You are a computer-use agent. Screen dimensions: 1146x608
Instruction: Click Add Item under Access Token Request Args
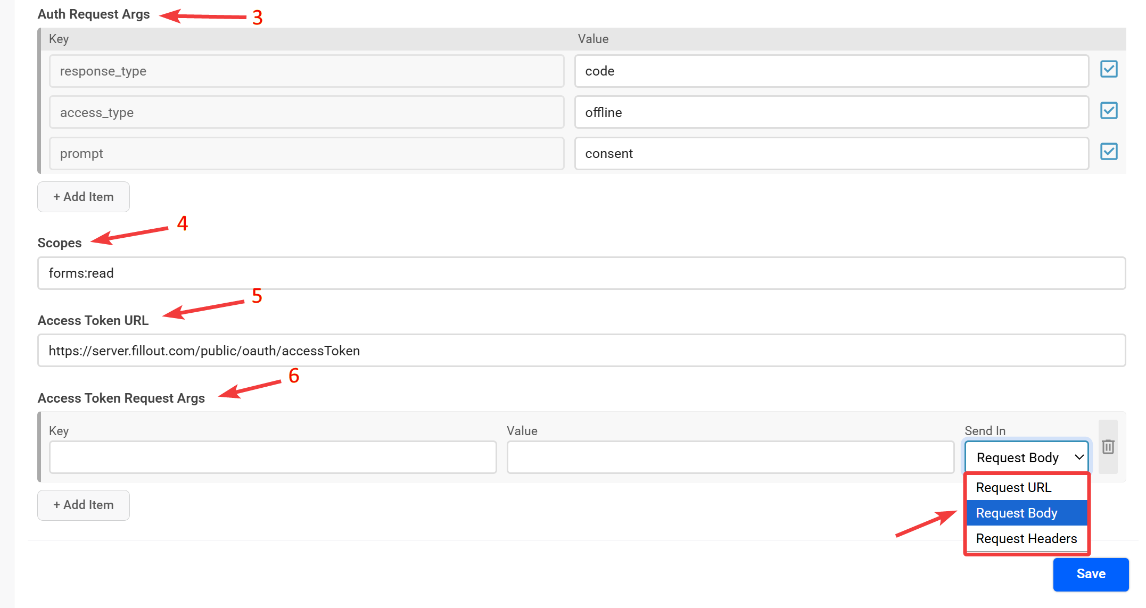point(83,505)
